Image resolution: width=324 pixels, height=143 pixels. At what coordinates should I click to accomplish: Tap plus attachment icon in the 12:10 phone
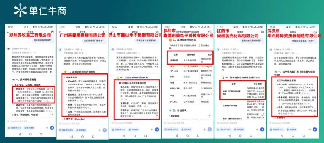tap(100, 130)
